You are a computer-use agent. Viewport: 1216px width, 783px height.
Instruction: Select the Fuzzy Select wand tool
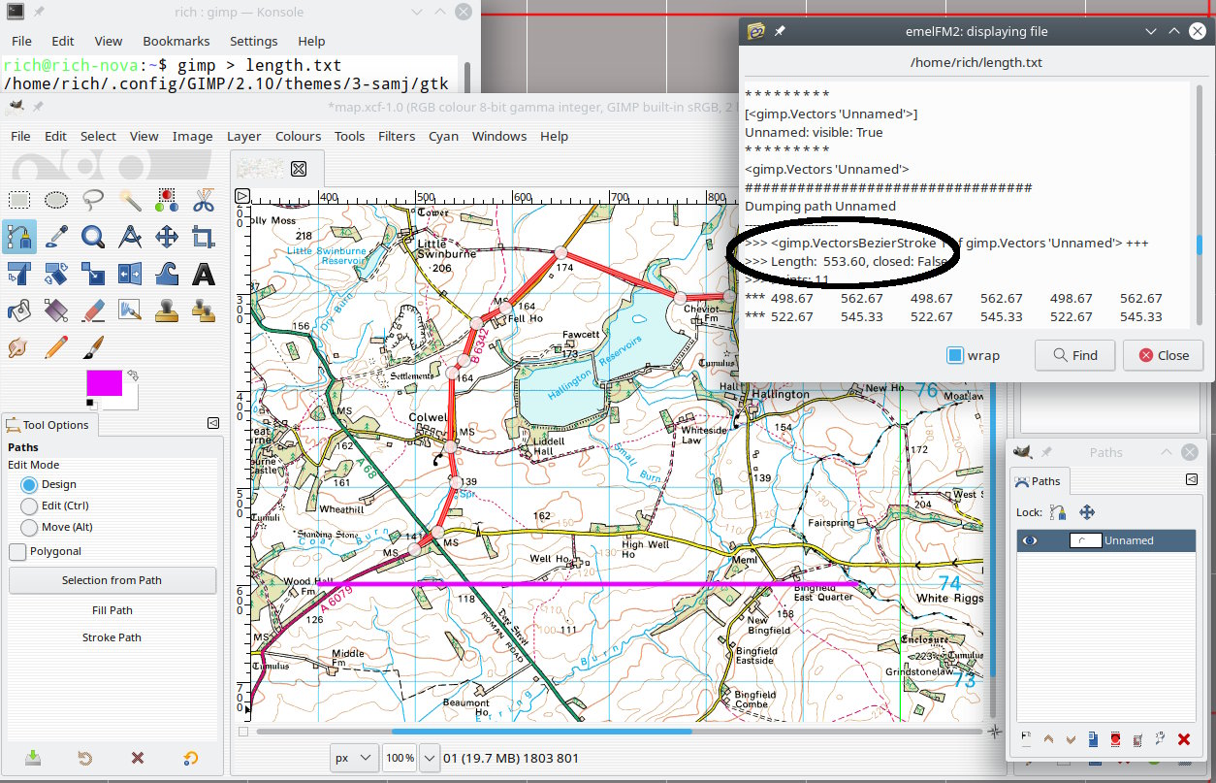coord(130,200)
